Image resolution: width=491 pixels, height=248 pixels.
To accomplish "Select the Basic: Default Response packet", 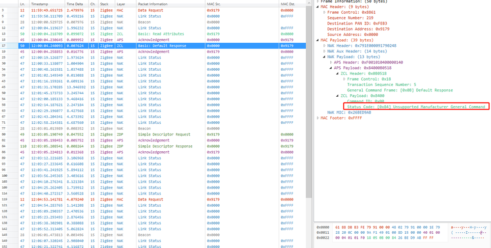I will click(153, 46).
